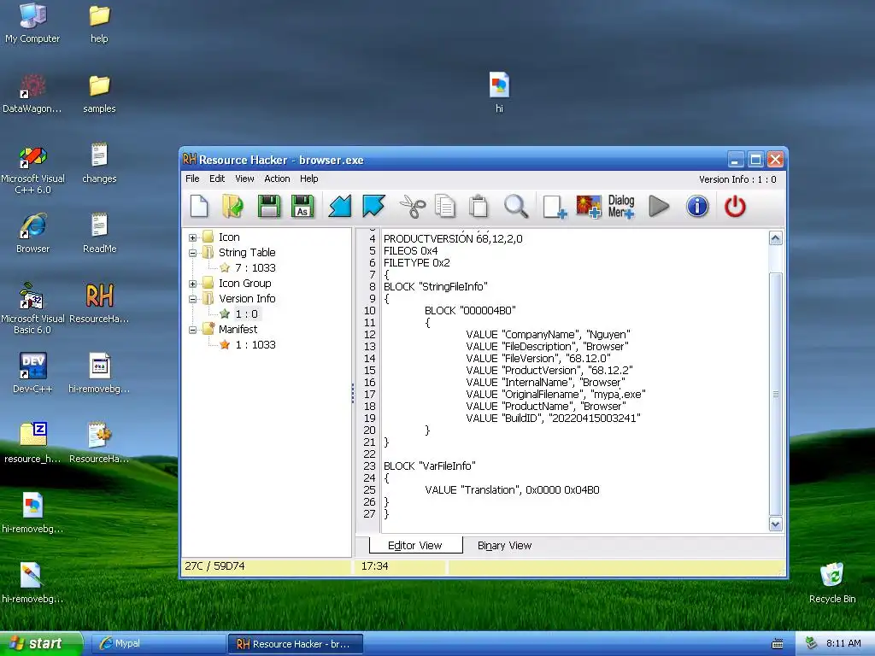This screenshot has width=875, height=656.
Task: Select the changes text file icon
Action: [x=99, y=163]
